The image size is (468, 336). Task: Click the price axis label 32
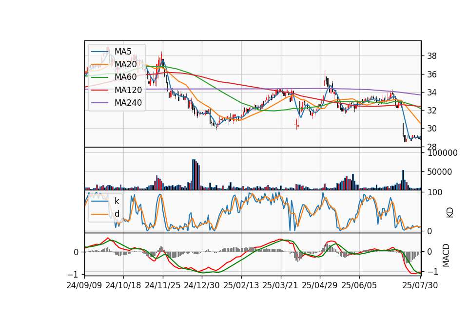(x=432, y=111)
